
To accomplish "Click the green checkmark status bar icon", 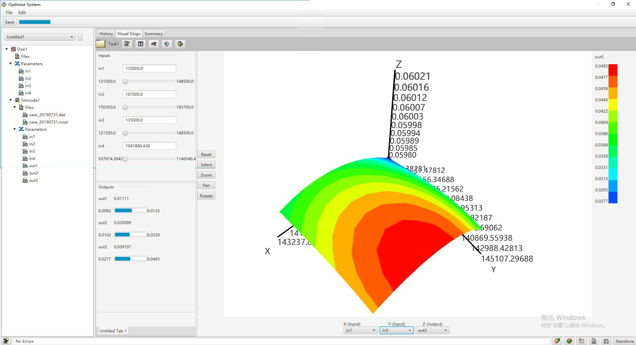I will click(569, 341).
